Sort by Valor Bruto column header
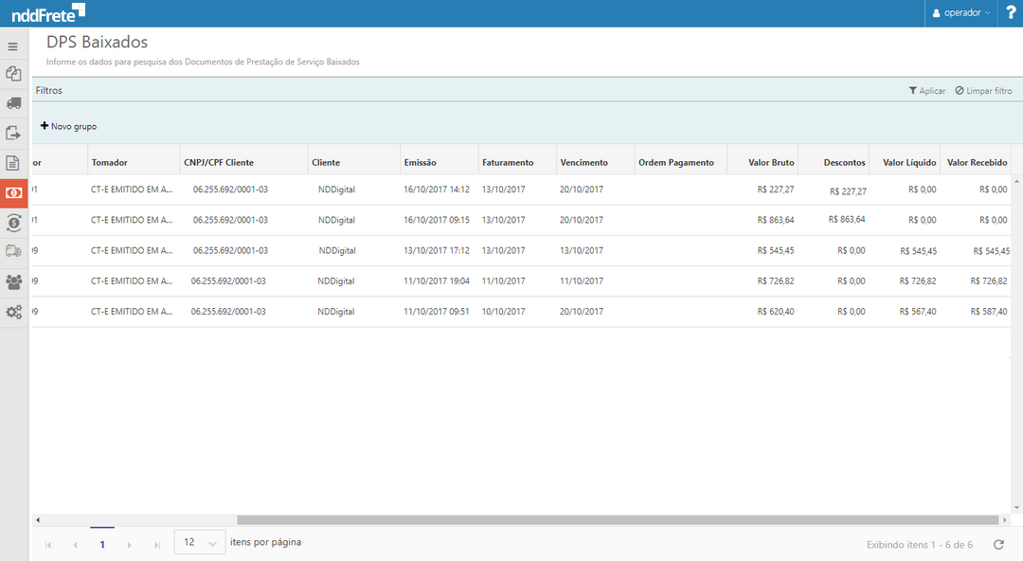The image size is (1023, 561). 770,163
